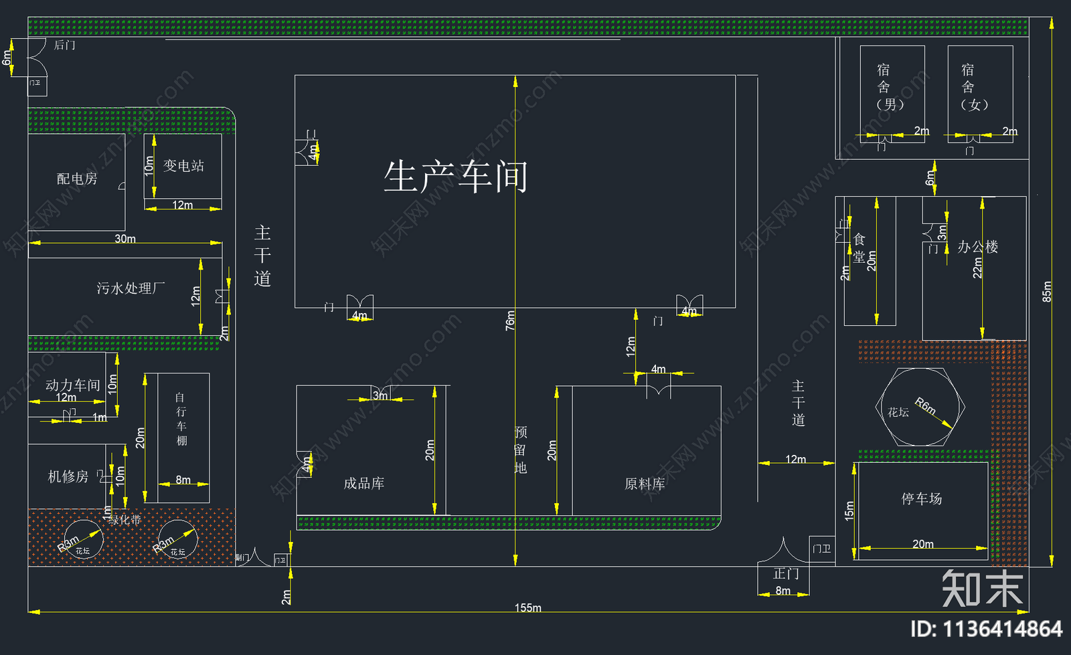Click the 15m dimension beside 停车场
This screenshot has width=1071, height=655.
click(x=849, y=510)
